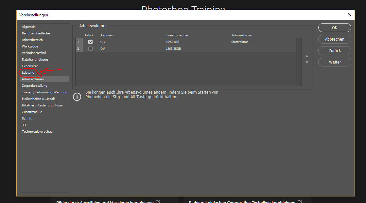Click the Informationen column header
The image size is (366, 203).
[x=242, y=35]
